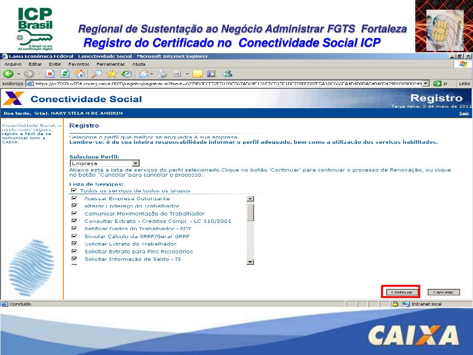Expand the Forward button history arrow
This screenshot has height=355, width=473.
pos(39,74)
